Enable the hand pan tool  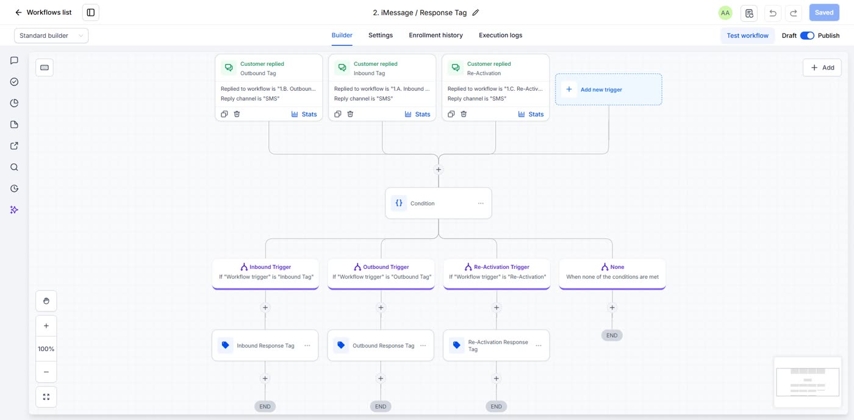(x=46, y=301)
